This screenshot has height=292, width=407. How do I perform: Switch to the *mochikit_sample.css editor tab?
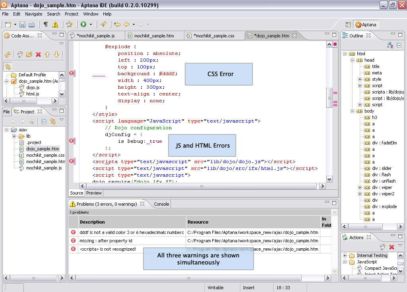tap(213, 36)
